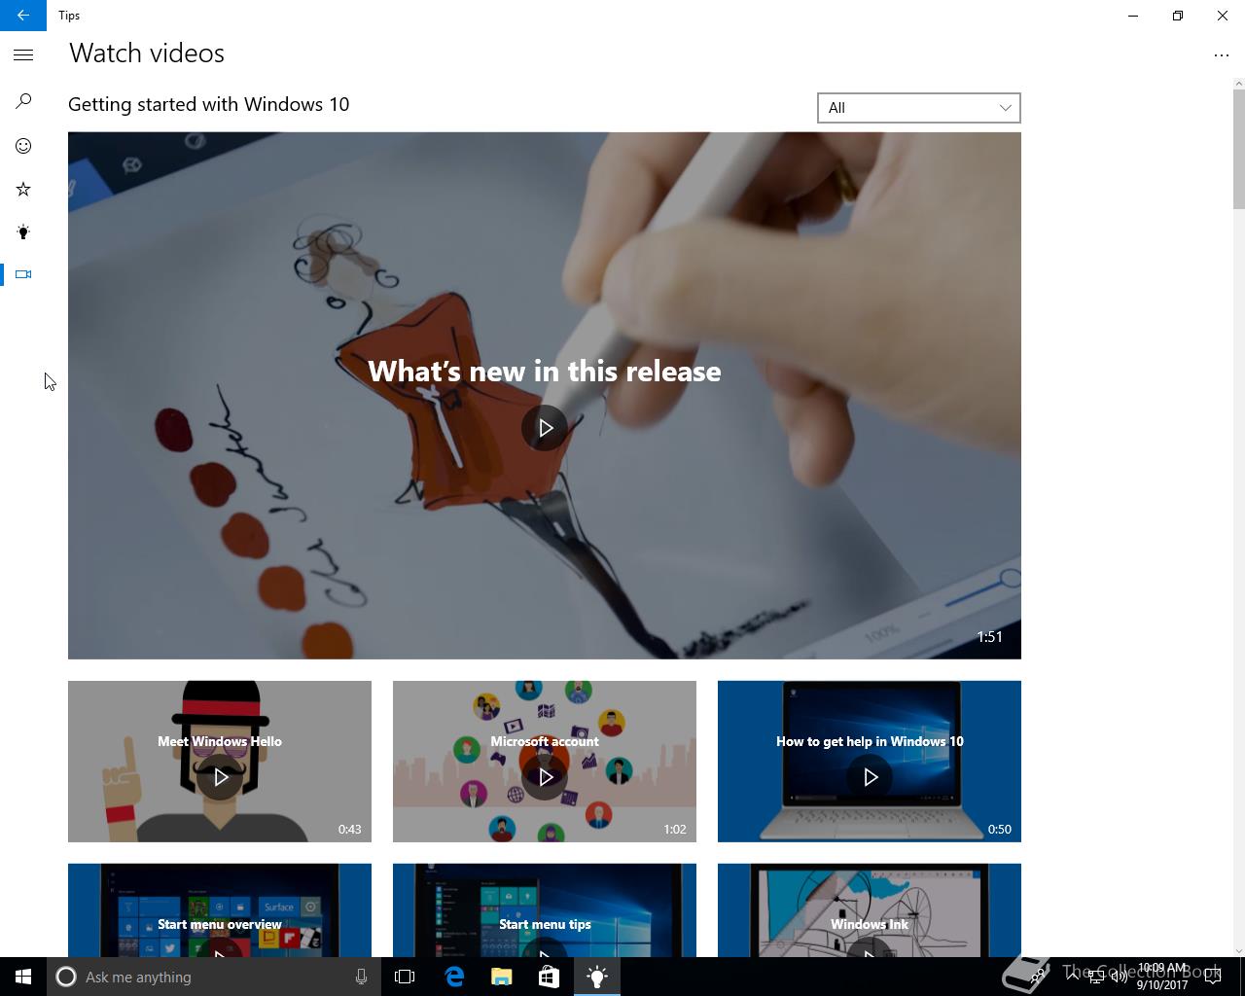Click the scrollbar down arrow

(1238, 951)
